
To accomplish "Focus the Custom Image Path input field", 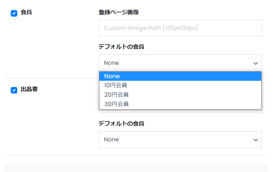I will pyautogui.click(x=180, y=28).
